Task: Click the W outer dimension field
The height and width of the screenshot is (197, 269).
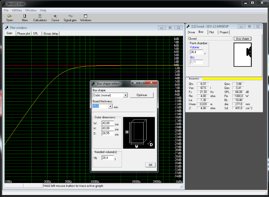Action: tap(108, 123)
